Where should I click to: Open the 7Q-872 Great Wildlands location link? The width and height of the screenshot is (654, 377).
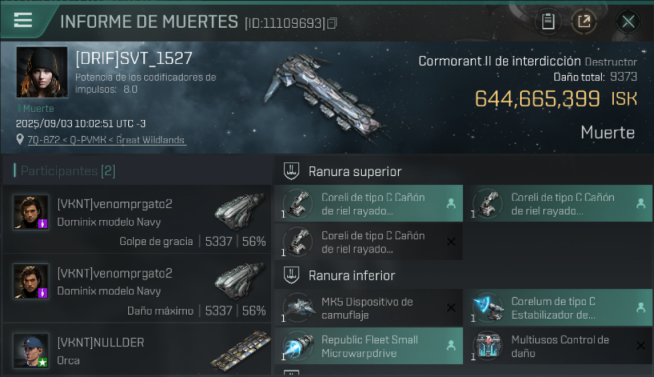[x=106, y=140]
